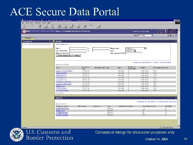Open shipment link with quantity 55
The height and width of the screenshot is (145, 193).
[x=60, y=111]
